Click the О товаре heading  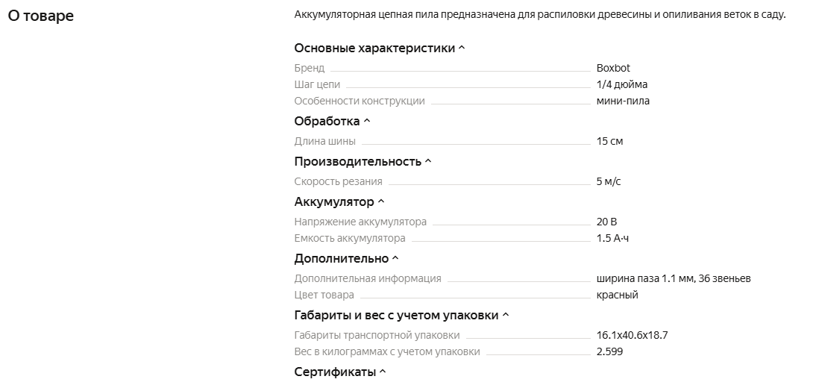(40, 16)
